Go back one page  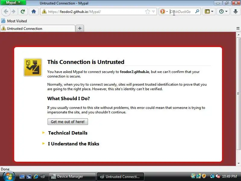[x=6, y=11]
